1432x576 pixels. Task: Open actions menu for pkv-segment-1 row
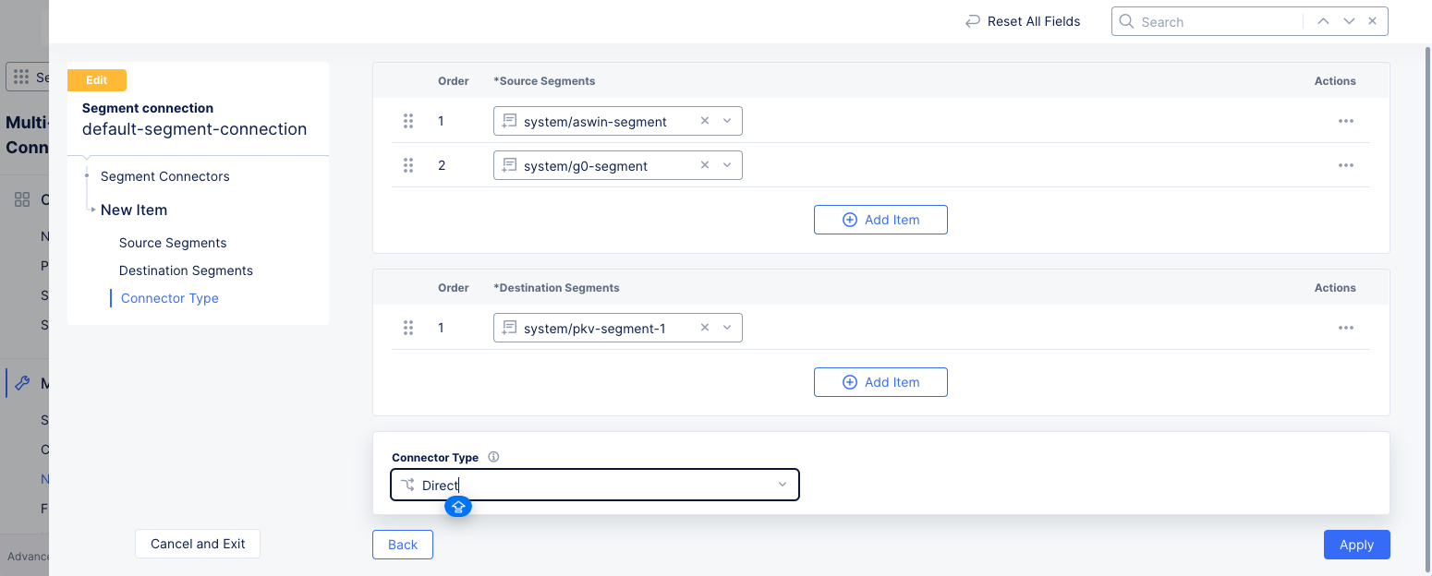pos(1345,328)
